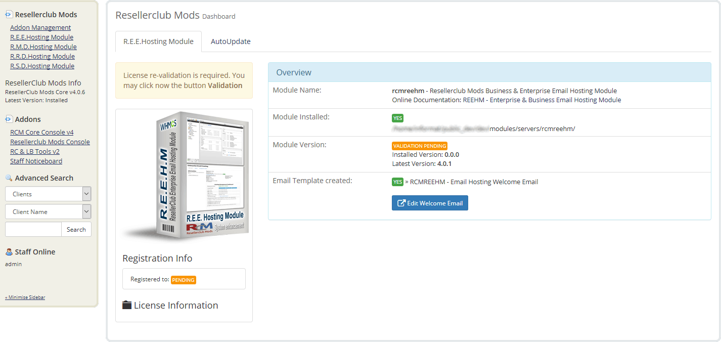Click the 'ResellerClub Mods Core v4.0.6' text
721x342 pixels.
(x=45, y=92)
